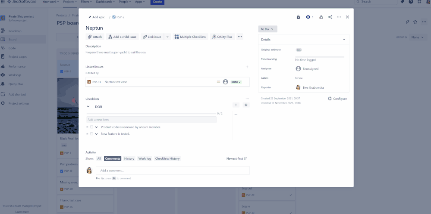This screenshot has height=214, width=431.
Task: Click the Add epic breadcrumb
Action: pos(97,17)
